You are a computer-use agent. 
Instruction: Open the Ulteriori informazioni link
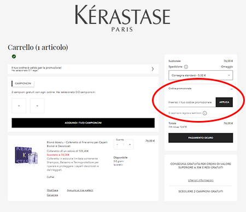coord(201,180)
